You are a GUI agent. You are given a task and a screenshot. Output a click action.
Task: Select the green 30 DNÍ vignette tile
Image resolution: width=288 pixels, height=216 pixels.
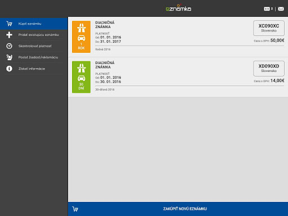[x=81, y=77]
